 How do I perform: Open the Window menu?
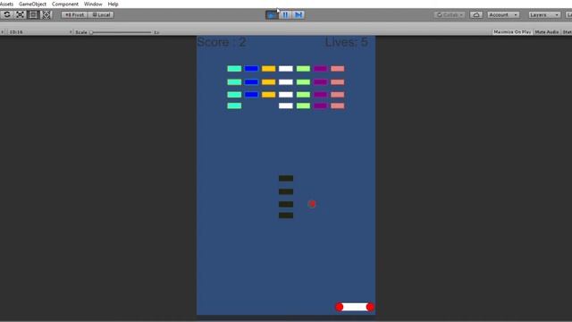[93, 4]
